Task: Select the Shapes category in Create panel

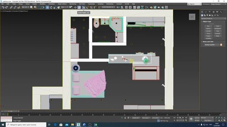Action: pos(205,15)
